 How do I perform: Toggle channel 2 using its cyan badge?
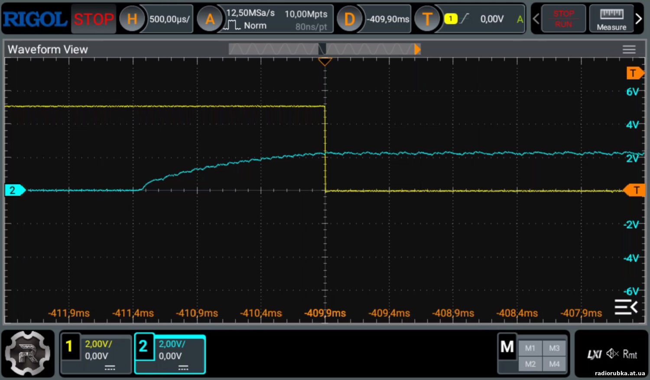pyautogui.click(x=143, y=346)
